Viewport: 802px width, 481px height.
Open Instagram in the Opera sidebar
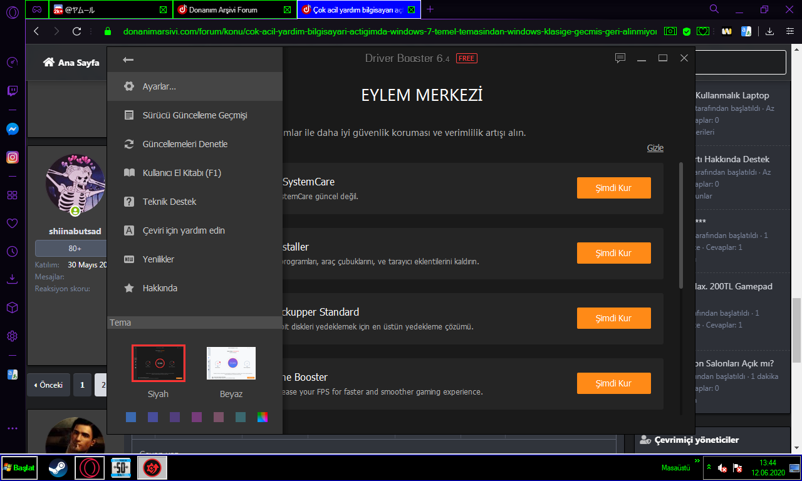tap(12, 157)
